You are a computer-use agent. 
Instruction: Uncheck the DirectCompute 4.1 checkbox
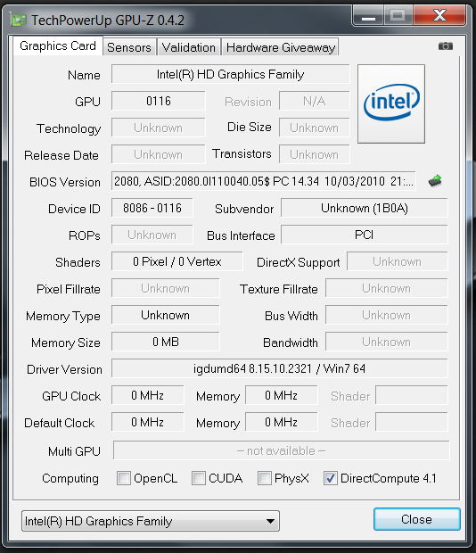click(x=331, y=478)
